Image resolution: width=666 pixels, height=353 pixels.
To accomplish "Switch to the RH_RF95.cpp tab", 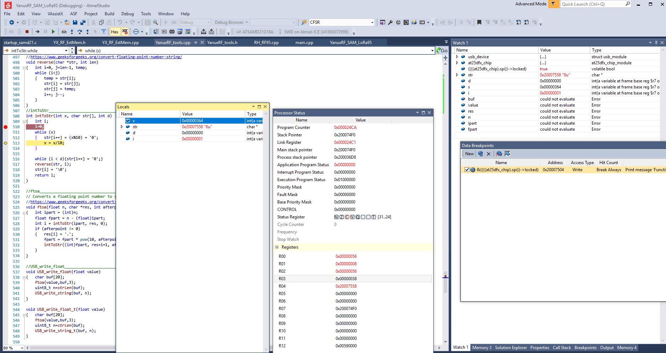I will [266, 43].
